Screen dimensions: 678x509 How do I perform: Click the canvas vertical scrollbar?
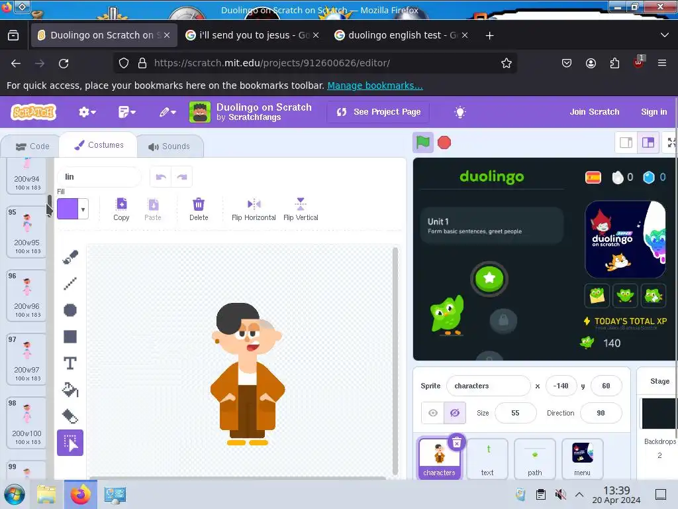[395, 360]
